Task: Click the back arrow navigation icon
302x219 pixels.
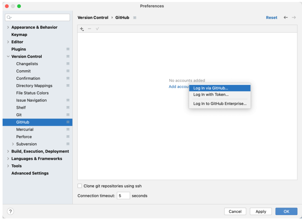Action: pyautogui.click(x=286, y=18)
